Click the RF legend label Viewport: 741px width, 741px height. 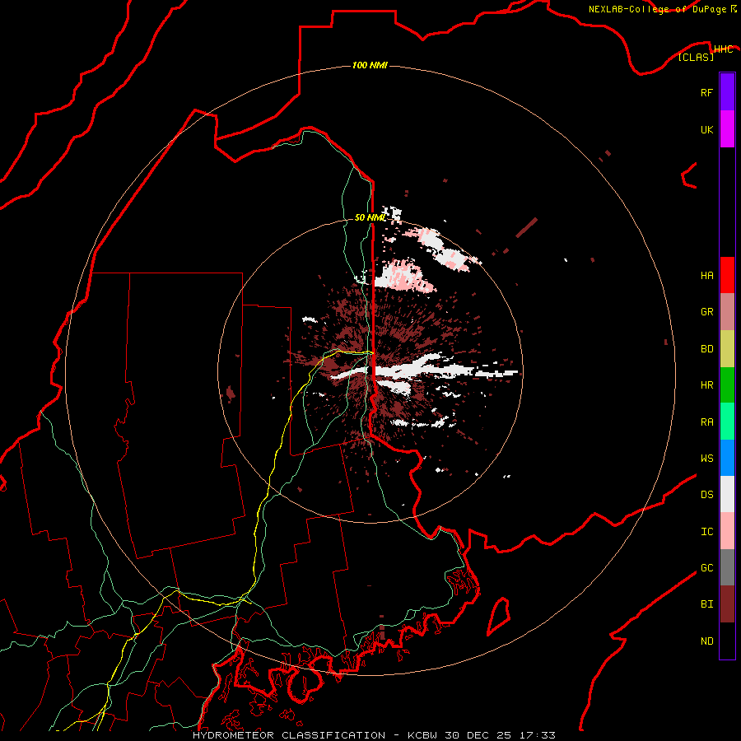[707, 92]
